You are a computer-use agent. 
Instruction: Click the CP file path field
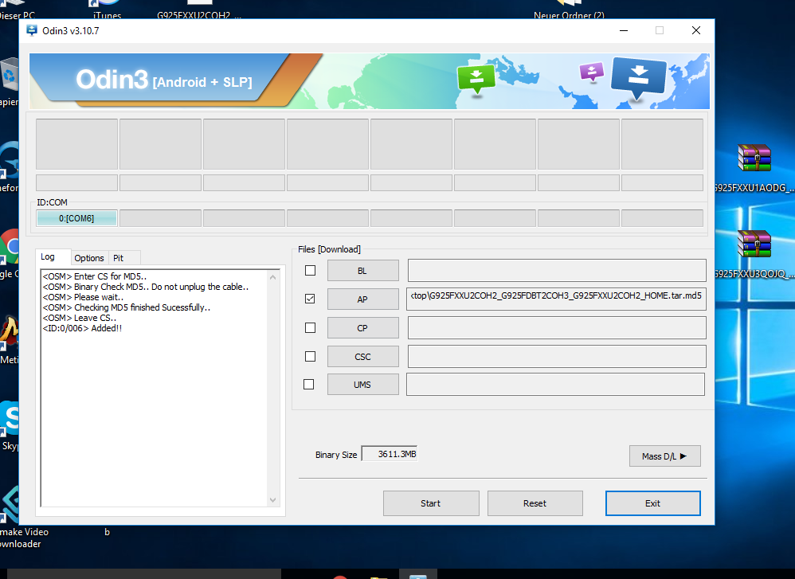[557, 327]
